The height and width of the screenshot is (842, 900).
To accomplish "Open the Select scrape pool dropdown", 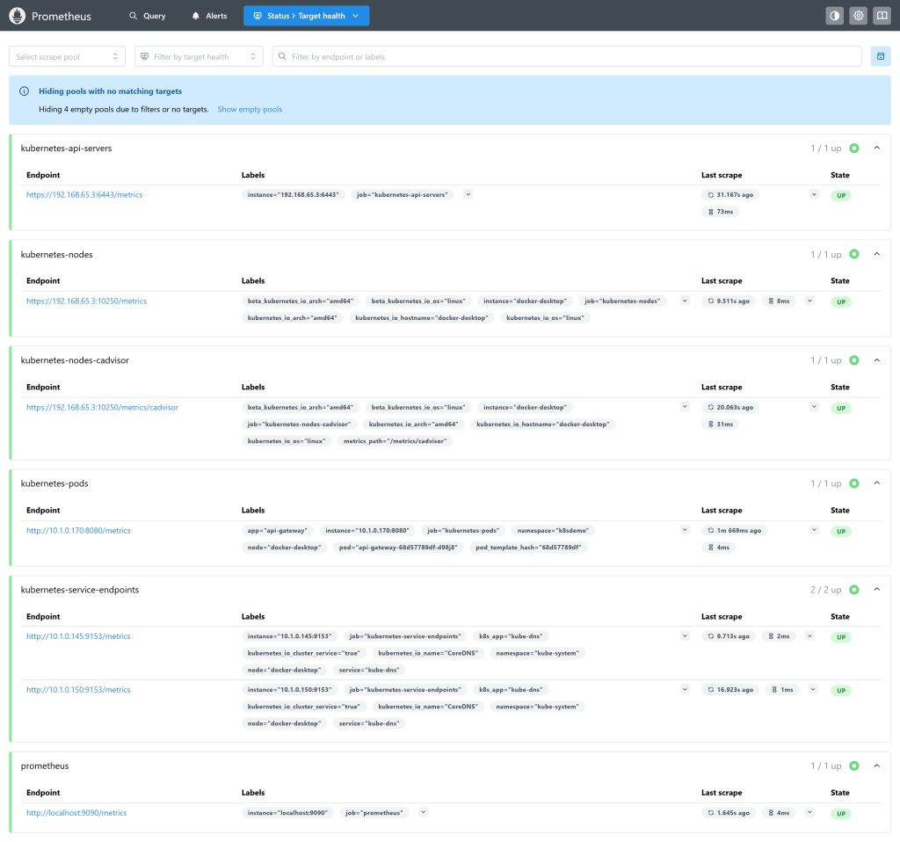I will (x=67, y=56).
